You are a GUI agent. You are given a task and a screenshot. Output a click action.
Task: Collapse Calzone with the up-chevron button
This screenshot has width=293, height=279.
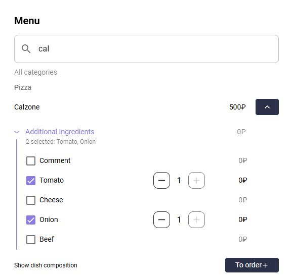point(267,107)
